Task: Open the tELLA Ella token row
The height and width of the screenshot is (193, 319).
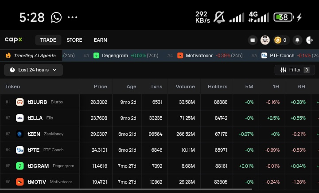Action: [x=159, y=118]
